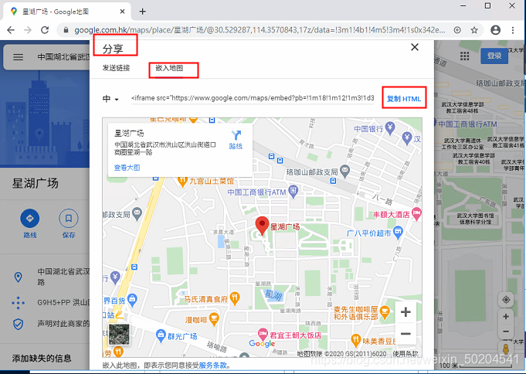Select the 星湖广场 - Google地图 browser tab
The width and height of the screenshot is (526, 374).
(x=67, y=12)
